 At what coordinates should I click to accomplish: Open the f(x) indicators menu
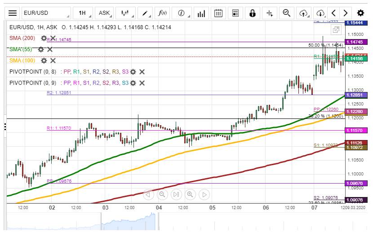pos(163,13)
